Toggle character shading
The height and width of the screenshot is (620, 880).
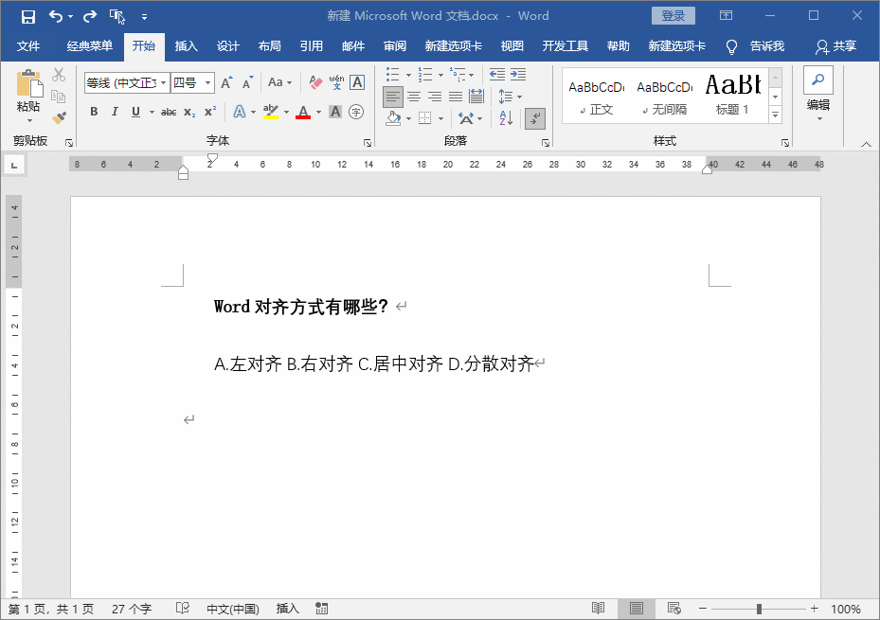click(x=335, y=112)
